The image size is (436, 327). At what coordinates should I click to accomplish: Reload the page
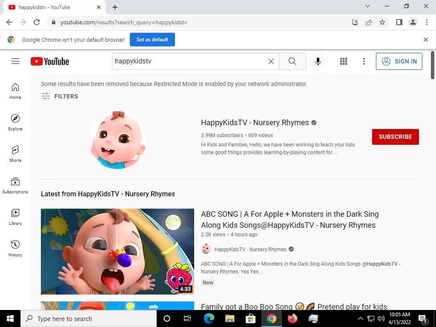pyautogui.click(x=37, y=22)
